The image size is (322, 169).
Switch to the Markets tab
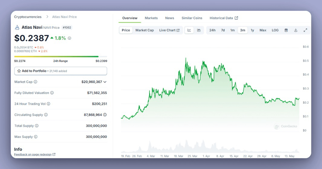(151, 18)
